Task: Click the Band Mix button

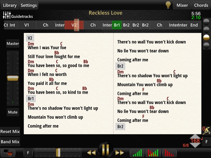Action: 10,142
